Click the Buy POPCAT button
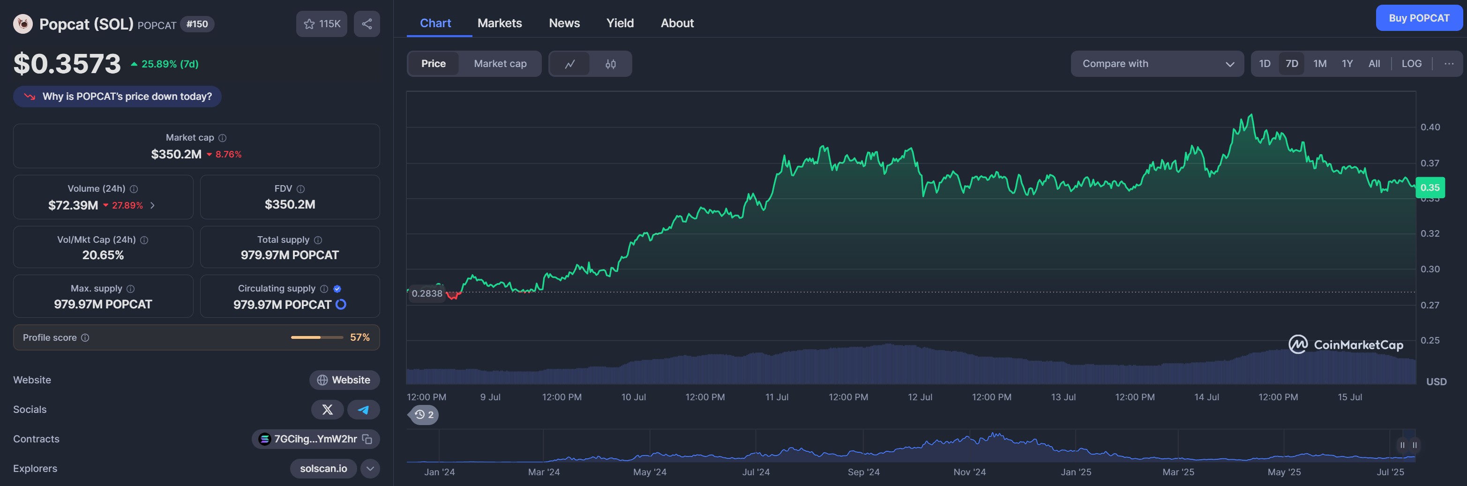Viewport: 1467px width, 486px height. click(x=1419, y=18)
